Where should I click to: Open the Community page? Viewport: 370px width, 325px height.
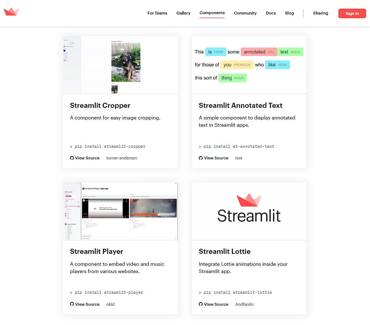[245, 13]
